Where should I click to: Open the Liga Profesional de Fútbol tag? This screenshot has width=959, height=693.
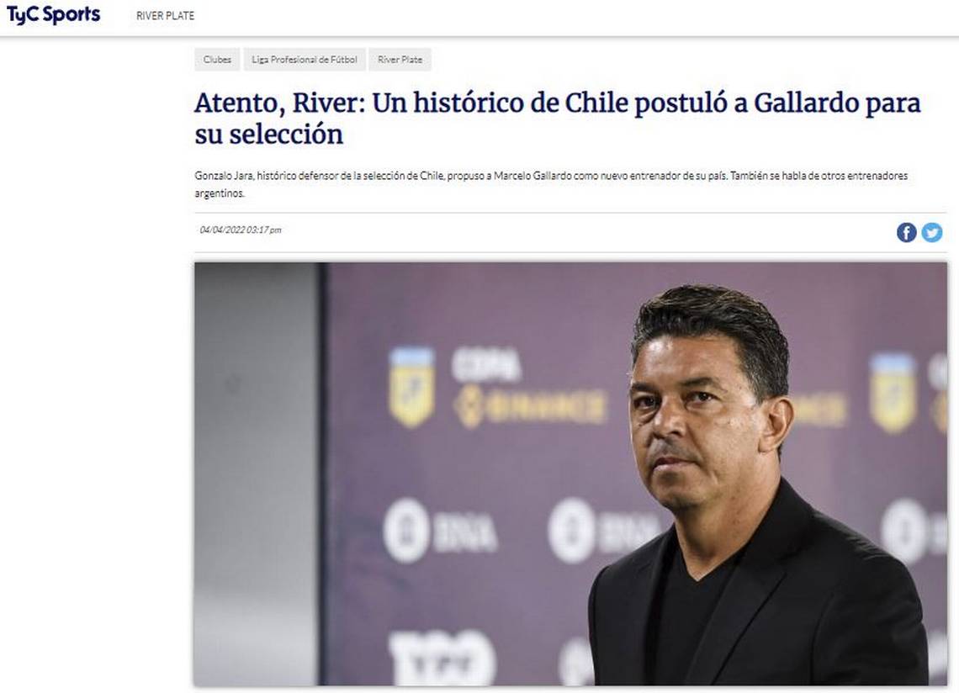click(305, 60)
